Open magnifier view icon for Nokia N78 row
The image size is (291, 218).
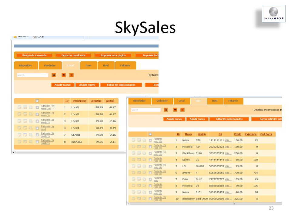[x=144, y=140]
